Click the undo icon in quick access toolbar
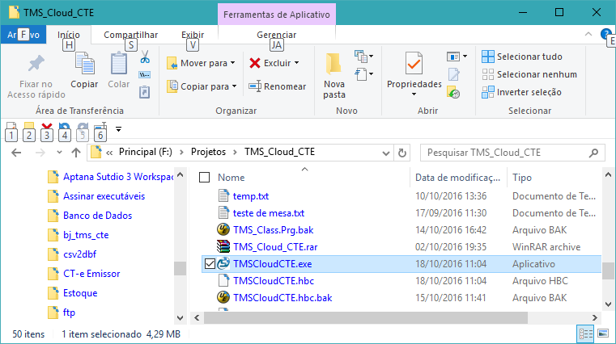This screenshot has height=344, width=616. pos(65,127)
